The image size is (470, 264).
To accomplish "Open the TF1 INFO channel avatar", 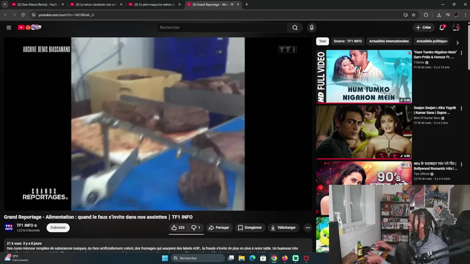I will pos(9,228).
